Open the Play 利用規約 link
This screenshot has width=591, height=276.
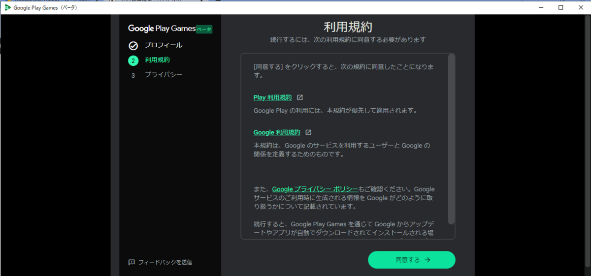tap(272, 97)
